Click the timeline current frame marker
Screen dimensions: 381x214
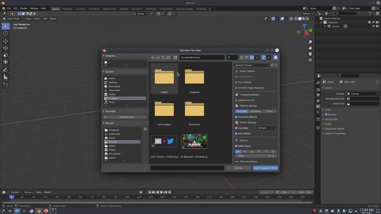click(11, 197)
